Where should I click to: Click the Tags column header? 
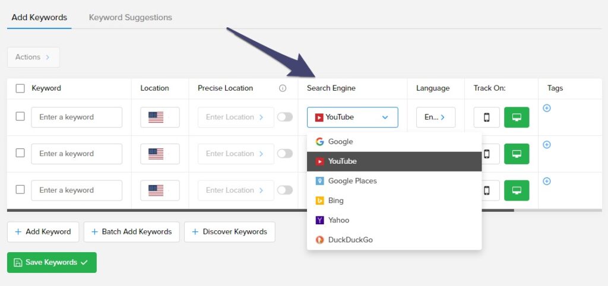pos(555,88)
